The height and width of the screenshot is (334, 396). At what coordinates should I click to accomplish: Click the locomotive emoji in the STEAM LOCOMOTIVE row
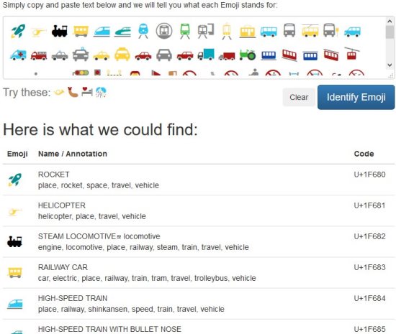(14, 242)
